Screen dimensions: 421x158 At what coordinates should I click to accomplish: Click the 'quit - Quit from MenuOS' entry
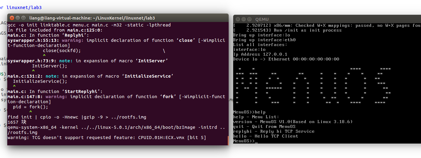264,127
